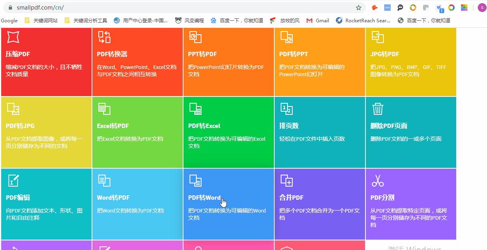Open the Gmail bookmark
Viewport: 487px width, 250px height.
point(318,20)
